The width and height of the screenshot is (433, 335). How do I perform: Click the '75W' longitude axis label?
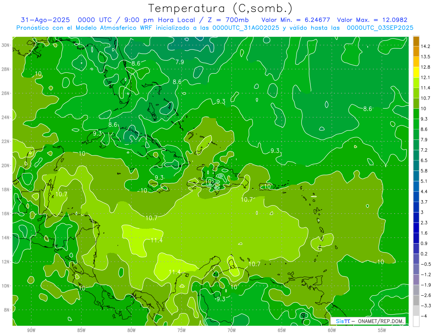pos(181,330)
